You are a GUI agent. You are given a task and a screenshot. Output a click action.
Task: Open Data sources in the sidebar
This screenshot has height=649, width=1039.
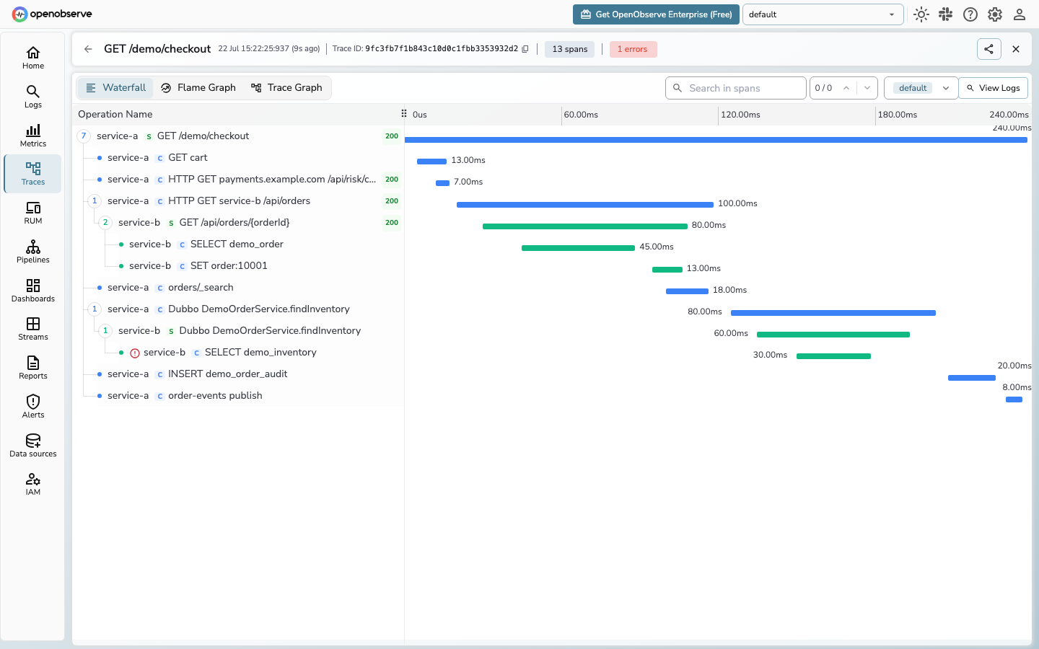(33, 446)
